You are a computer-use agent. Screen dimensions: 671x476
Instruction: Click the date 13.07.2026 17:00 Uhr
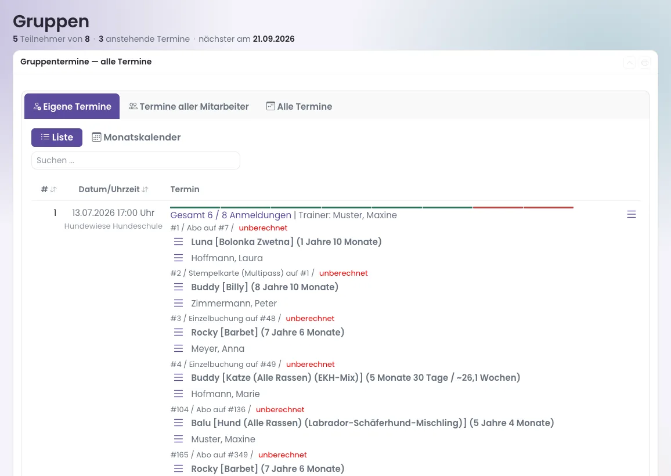pos(113,212)
